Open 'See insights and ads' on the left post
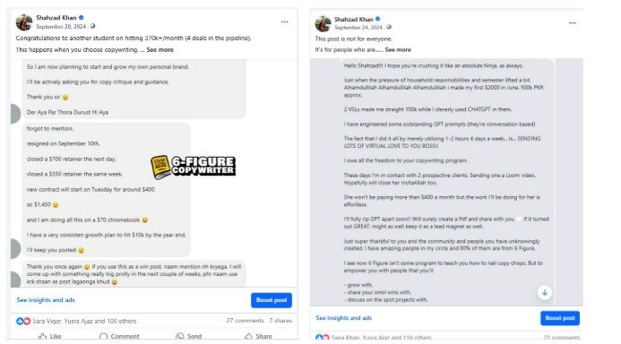The height and width of the screenshot is (344, 621). 46,300
